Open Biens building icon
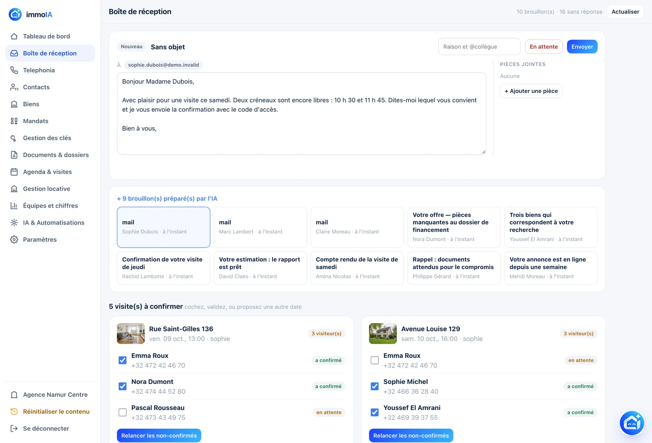Screen dimensions: 652x443 click(14, 104)
